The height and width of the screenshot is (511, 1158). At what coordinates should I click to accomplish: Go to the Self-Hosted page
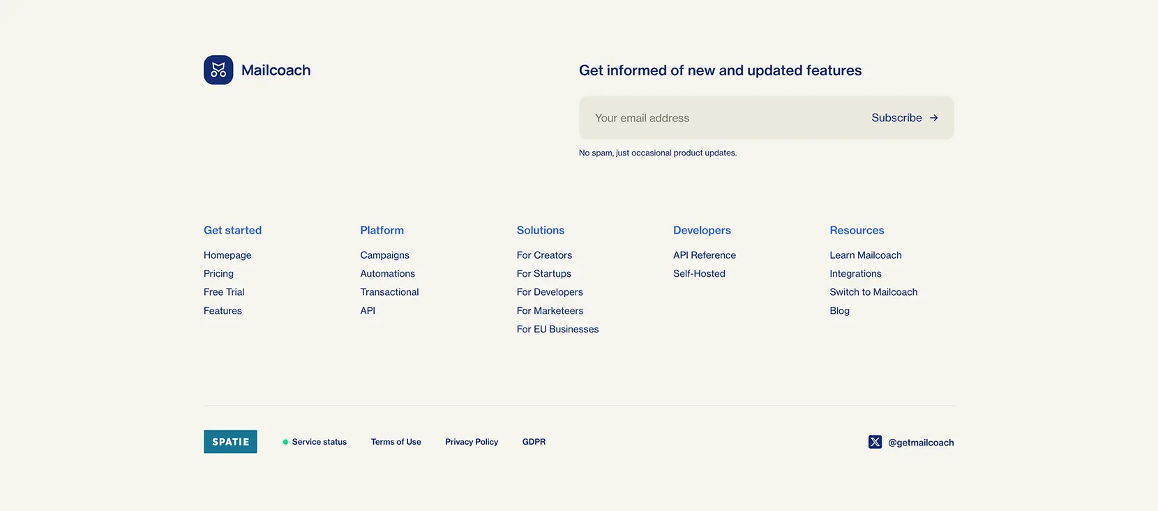(699, 274)
